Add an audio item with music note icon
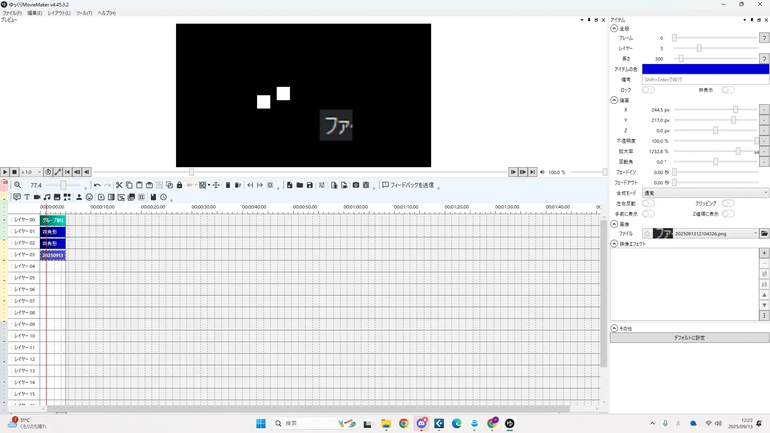770x433 pixels. (47, 197)
